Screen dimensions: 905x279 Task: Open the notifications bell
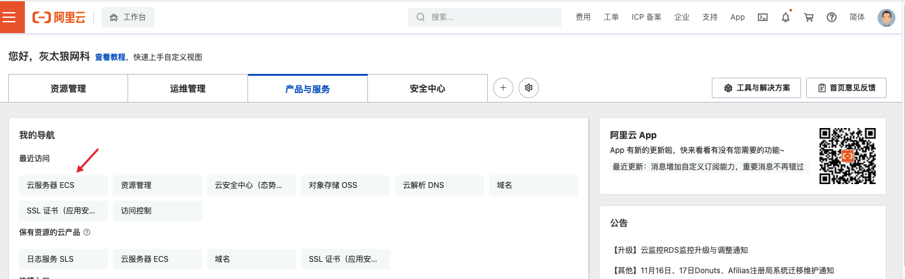pyautogui.click(x=786, y=17)
